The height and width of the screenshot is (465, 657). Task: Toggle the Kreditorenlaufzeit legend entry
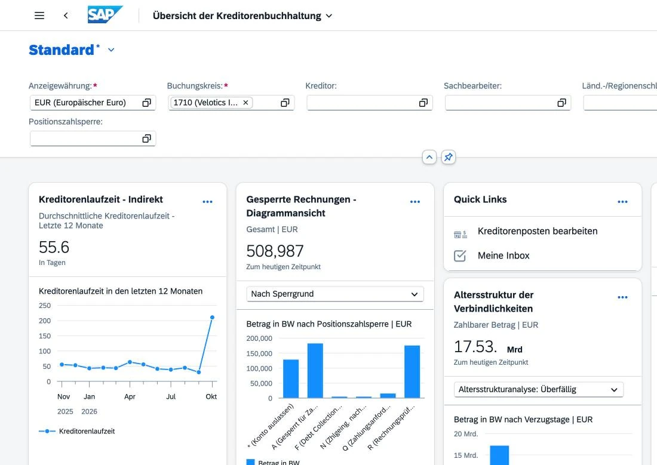76,431
